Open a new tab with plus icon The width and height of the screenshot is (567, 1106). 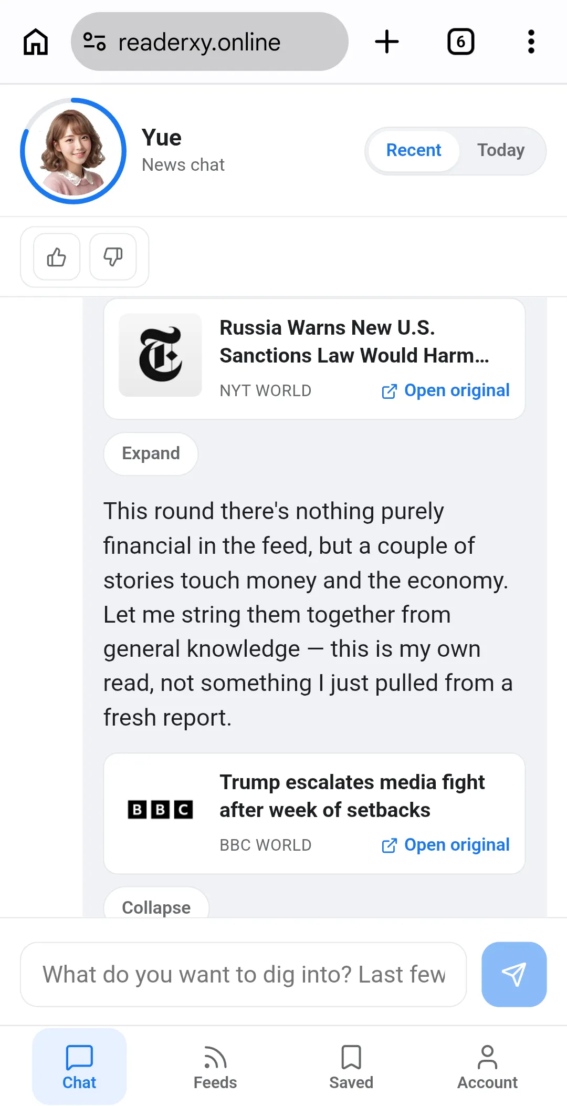coord(387,42)
